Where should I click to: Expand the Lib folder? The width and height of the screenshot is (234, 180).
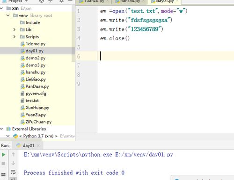pyautogui.click(x=15, y=29)
